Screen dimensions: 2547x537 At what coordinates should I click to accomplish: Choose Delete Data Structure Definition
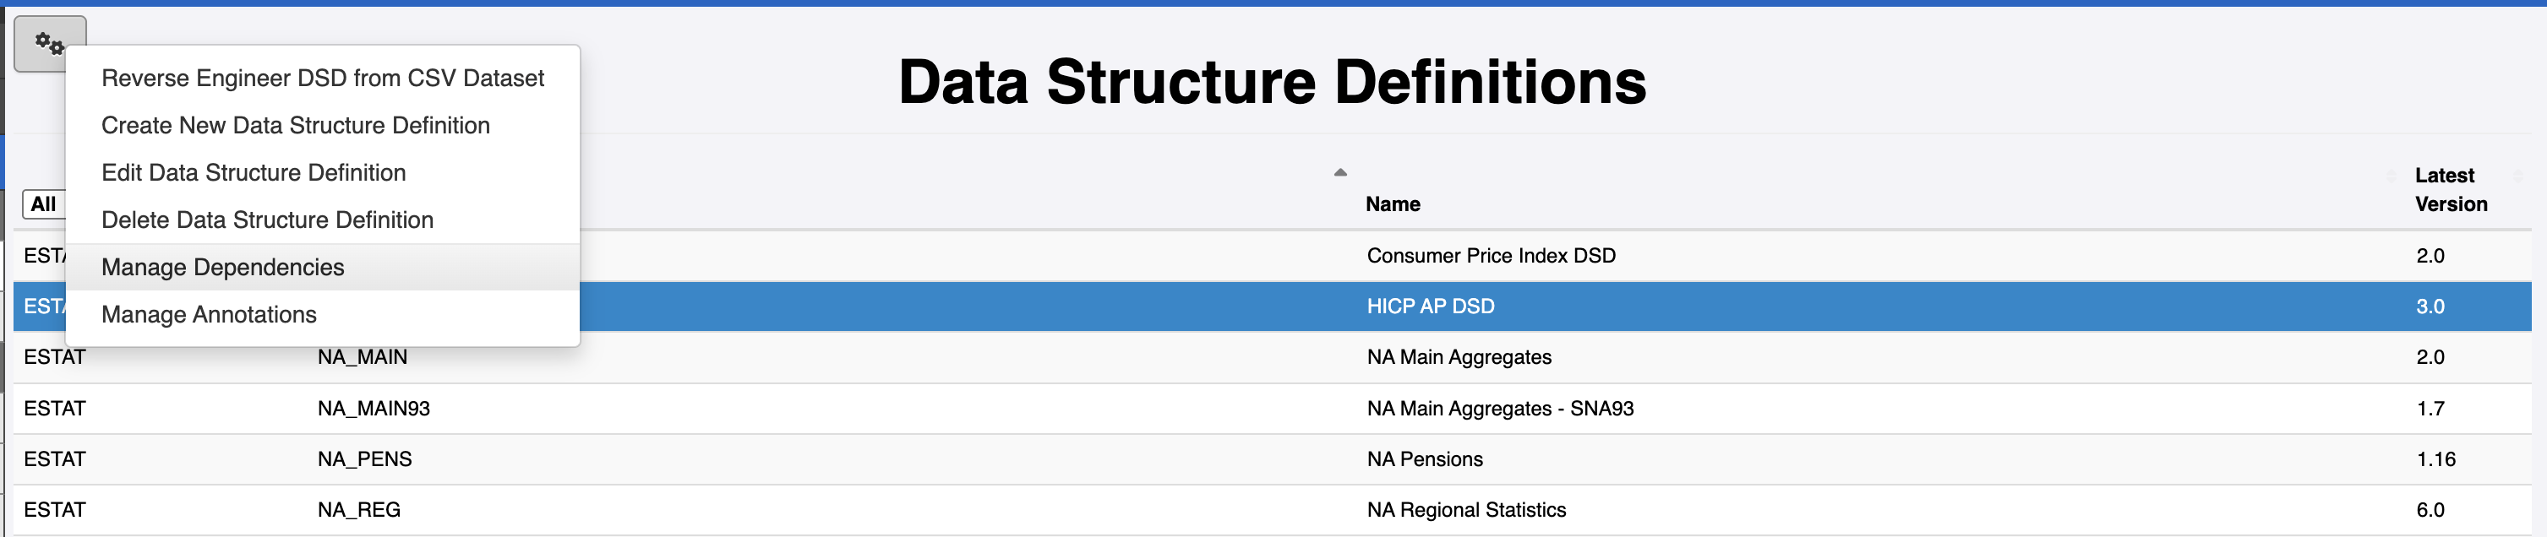coord(267,220)
